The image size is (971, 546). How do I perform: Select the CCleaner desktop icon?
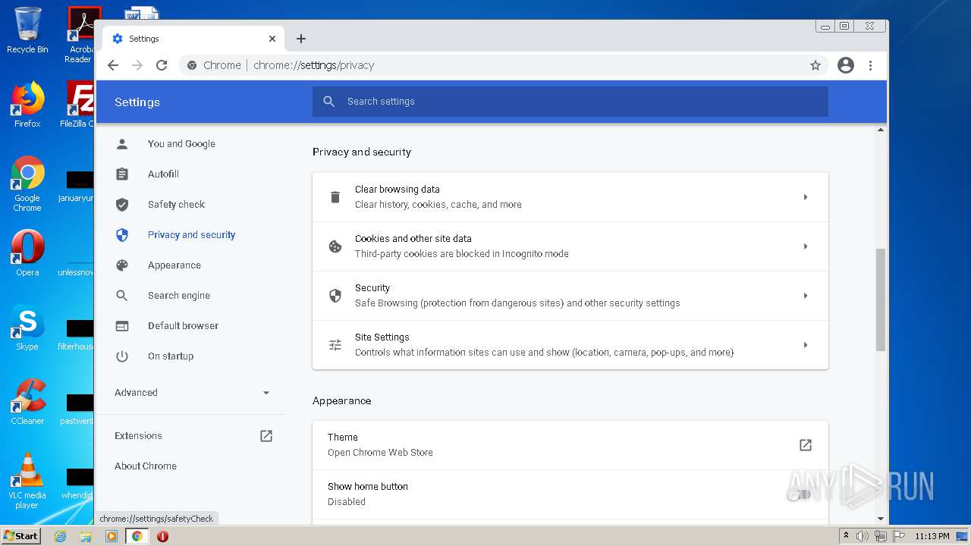27,402
